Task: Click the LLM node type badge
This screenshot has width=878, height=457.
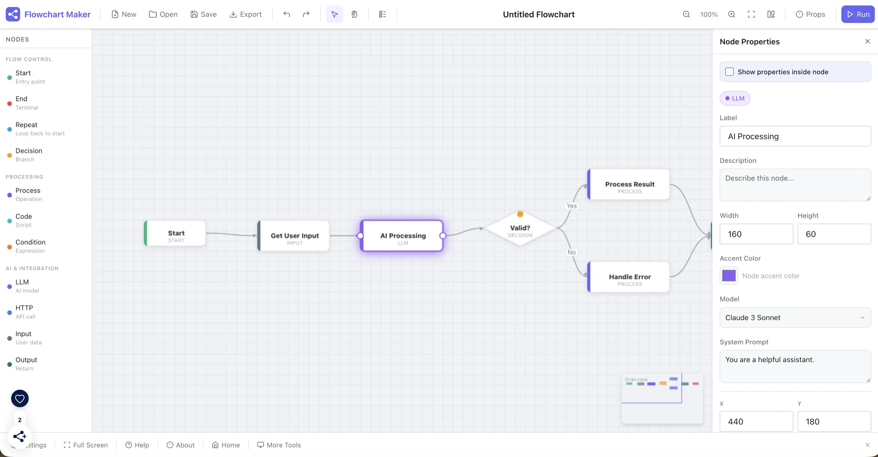Action: point(735,98)
